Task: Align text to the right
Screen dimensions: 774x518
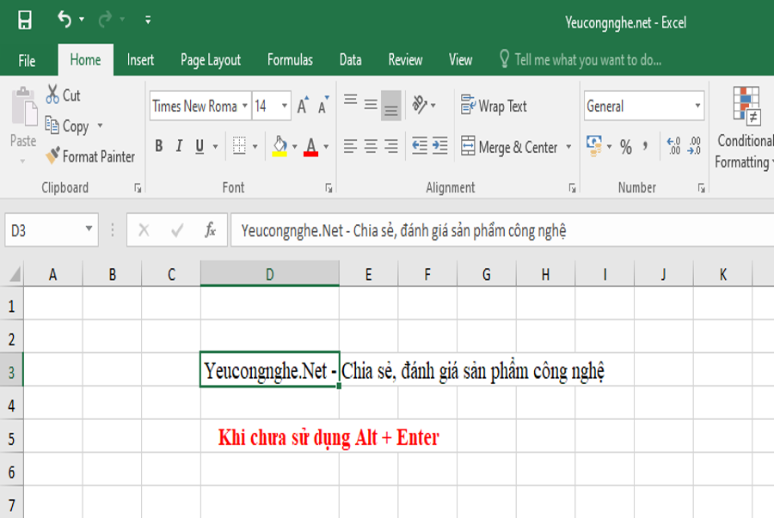Action: (x=391, y=146)
